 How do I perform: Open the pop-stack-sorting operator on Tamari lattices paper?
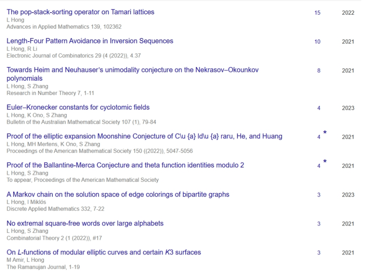(80, 12)
